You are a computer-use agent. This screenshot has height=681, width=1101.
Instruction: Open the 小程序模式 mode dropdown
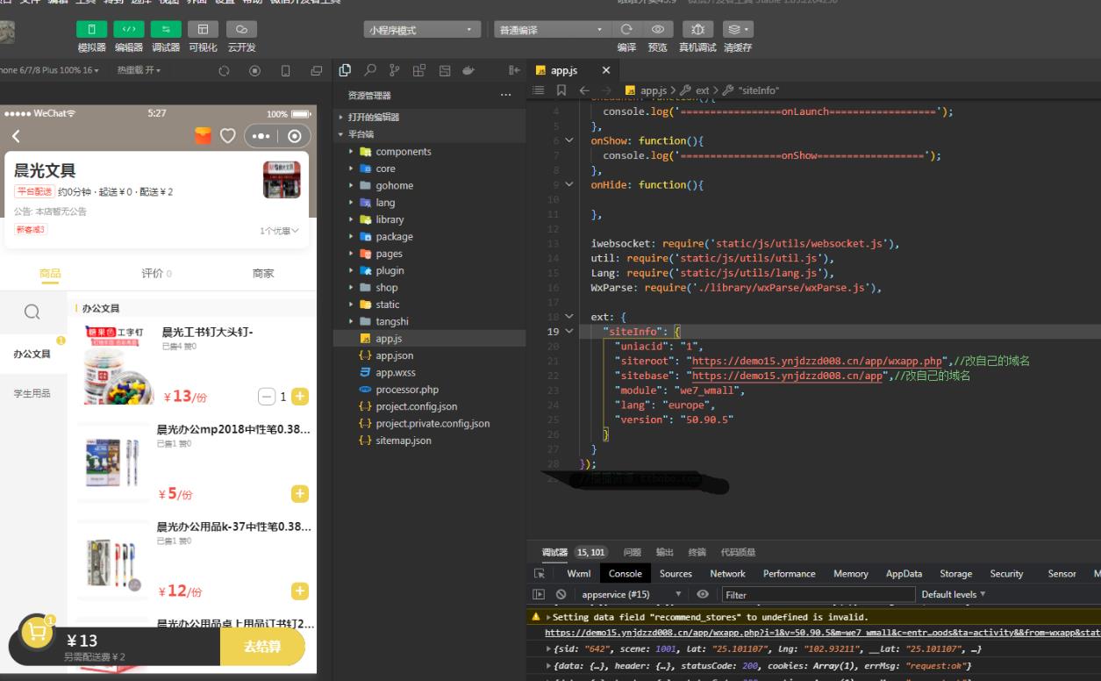(422, 30)
